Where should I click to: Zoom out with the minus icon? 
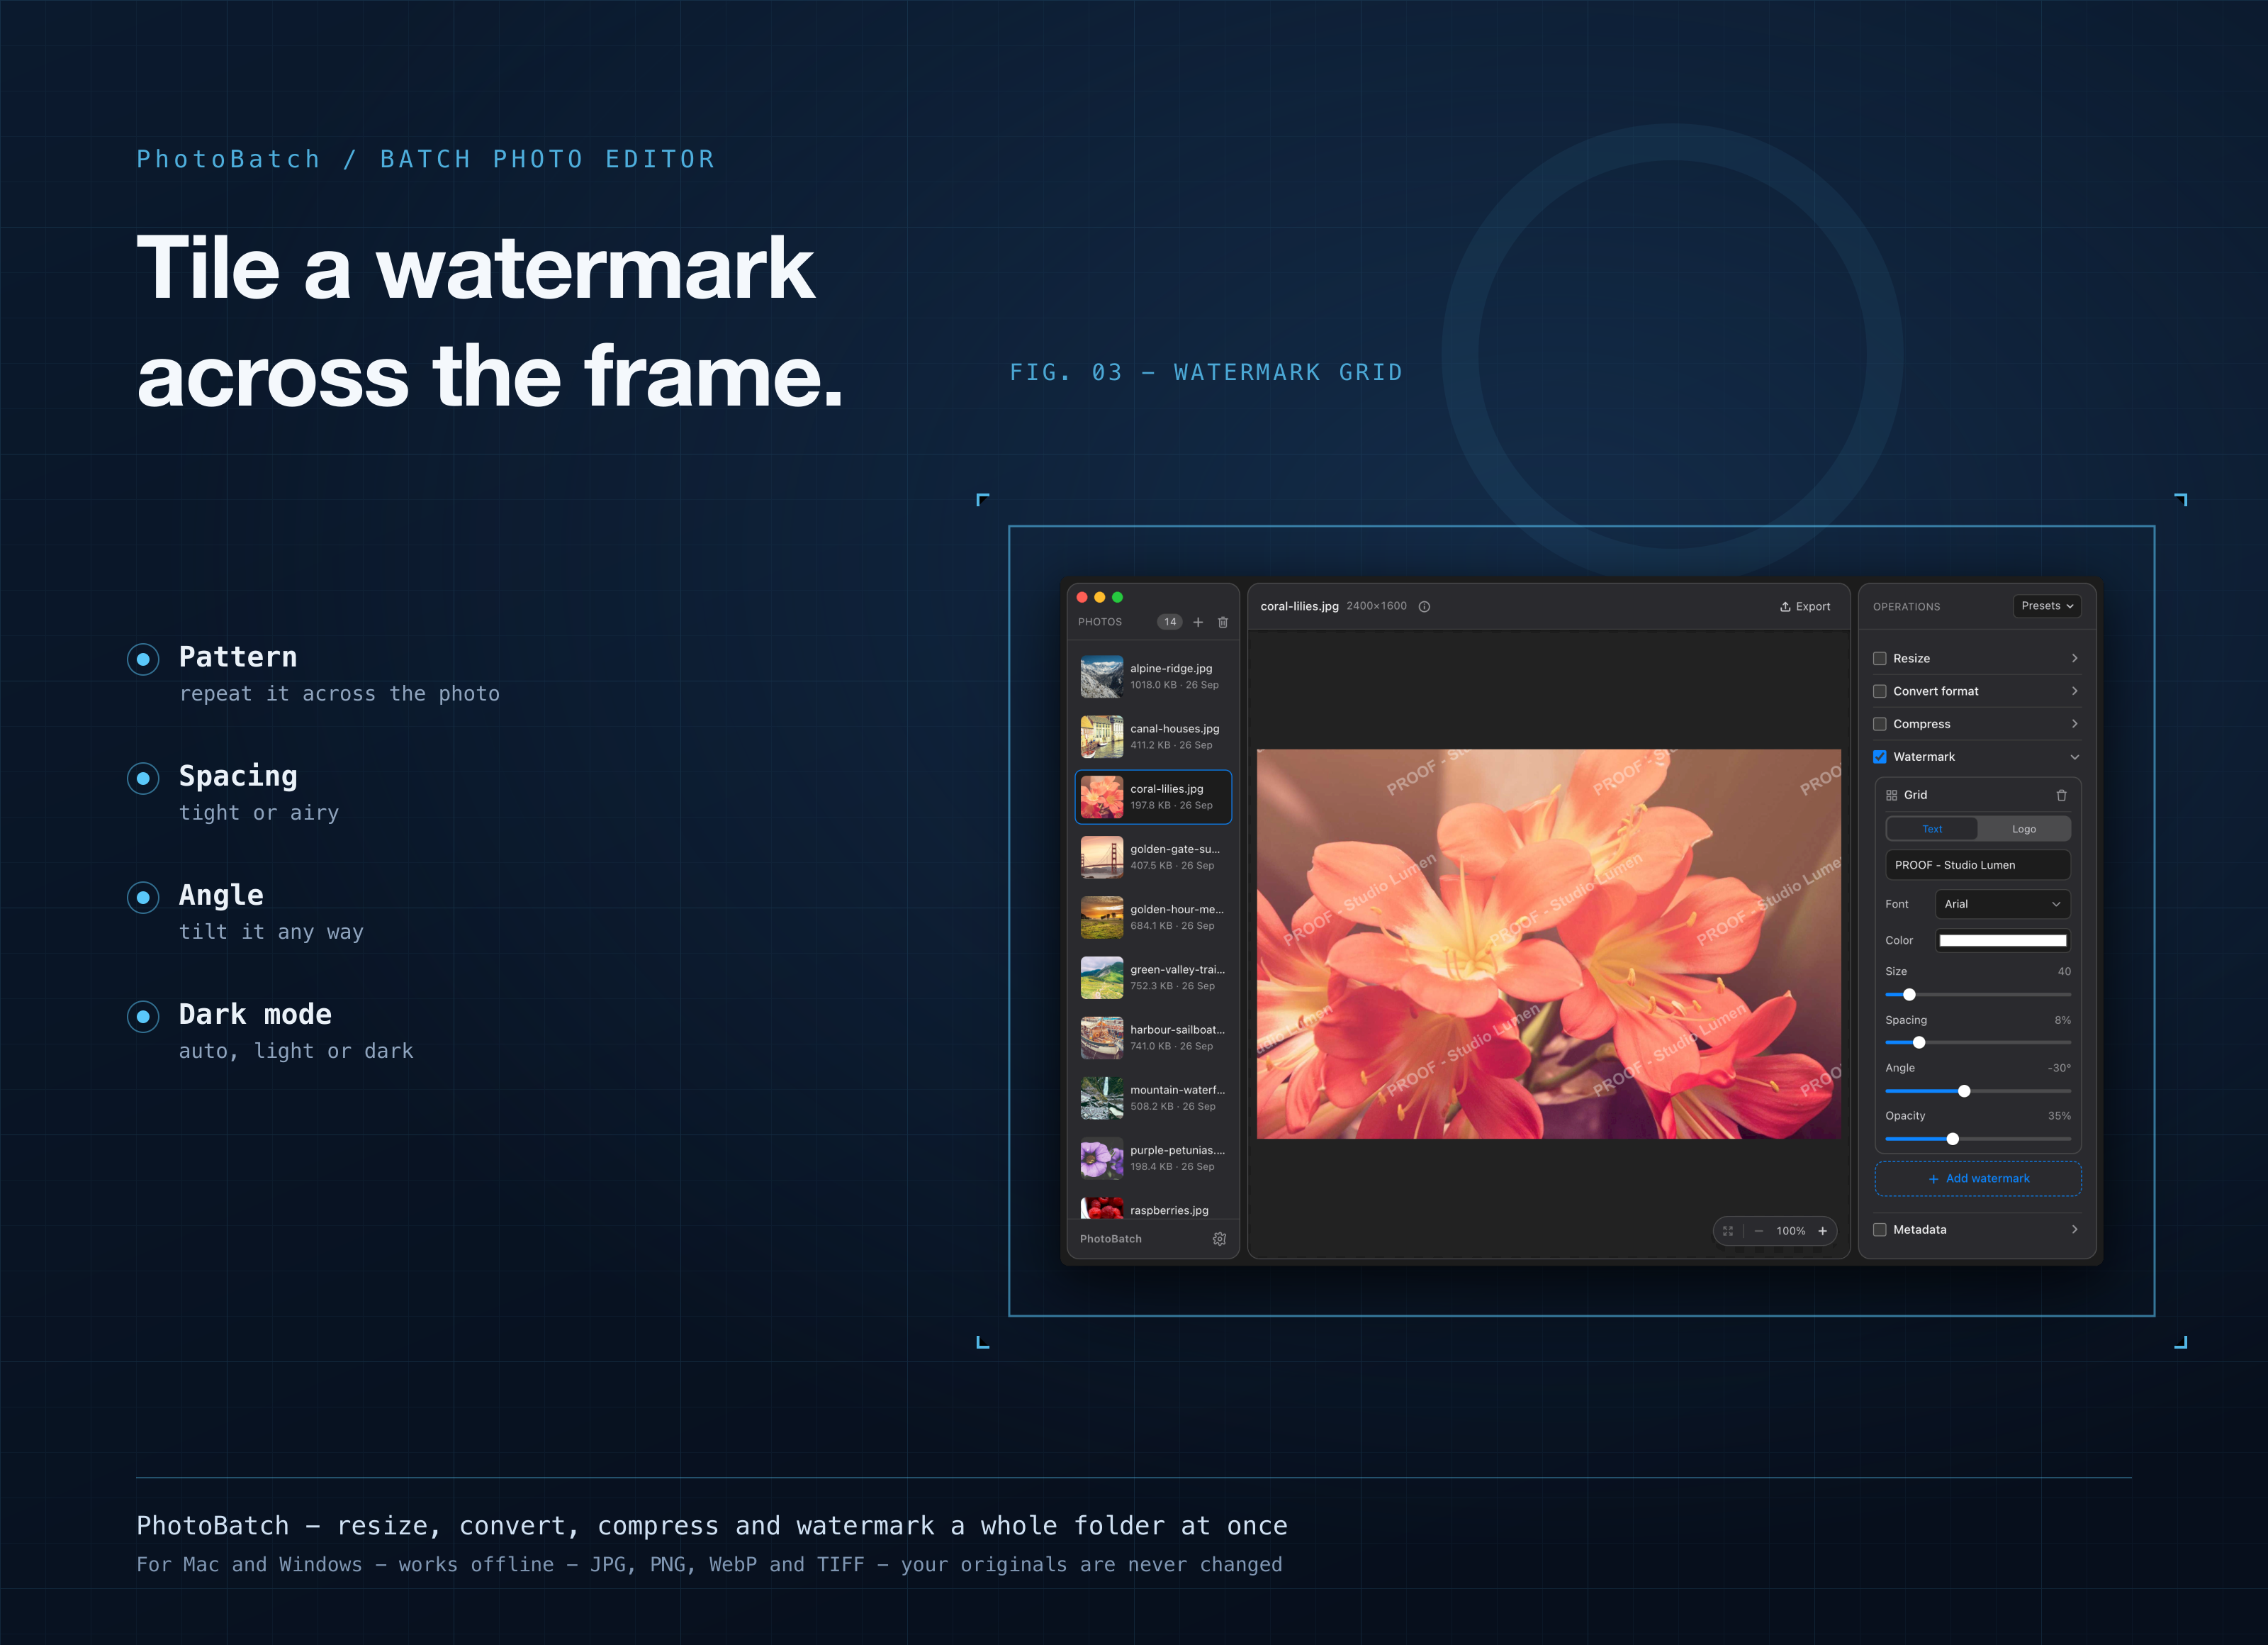click(x=1759, y=1231)
